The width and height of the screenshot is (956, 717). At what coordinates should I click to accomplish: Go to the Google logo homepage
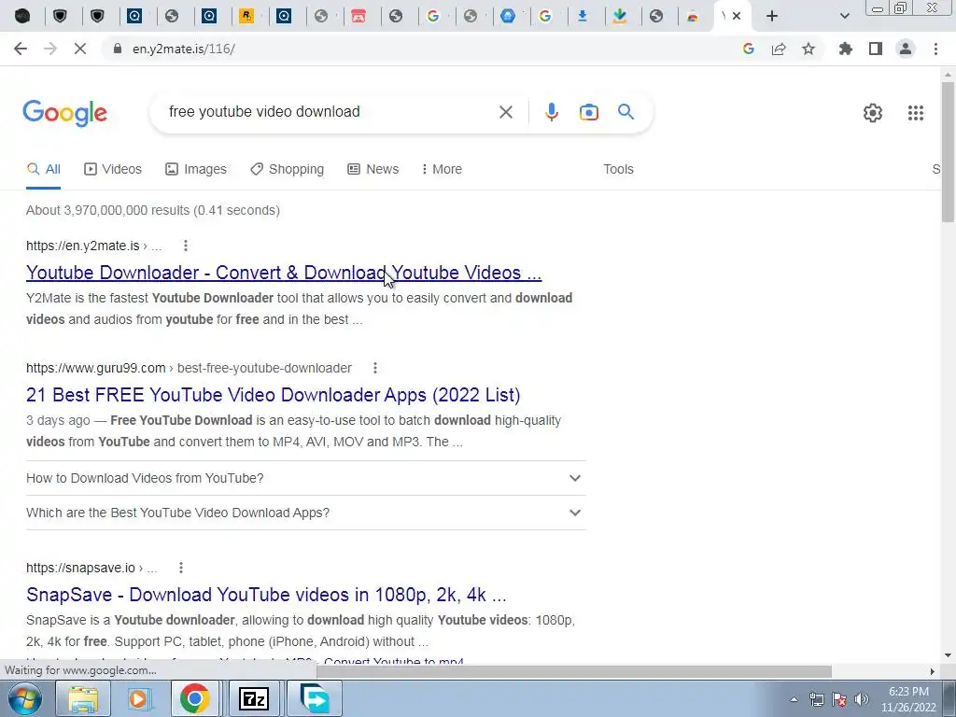click(65, 113)
